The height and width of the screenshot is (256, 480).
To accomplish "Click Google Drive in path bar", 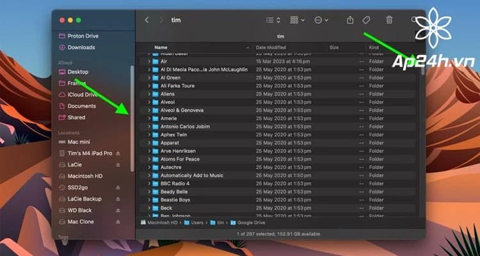I will (248, 223).
